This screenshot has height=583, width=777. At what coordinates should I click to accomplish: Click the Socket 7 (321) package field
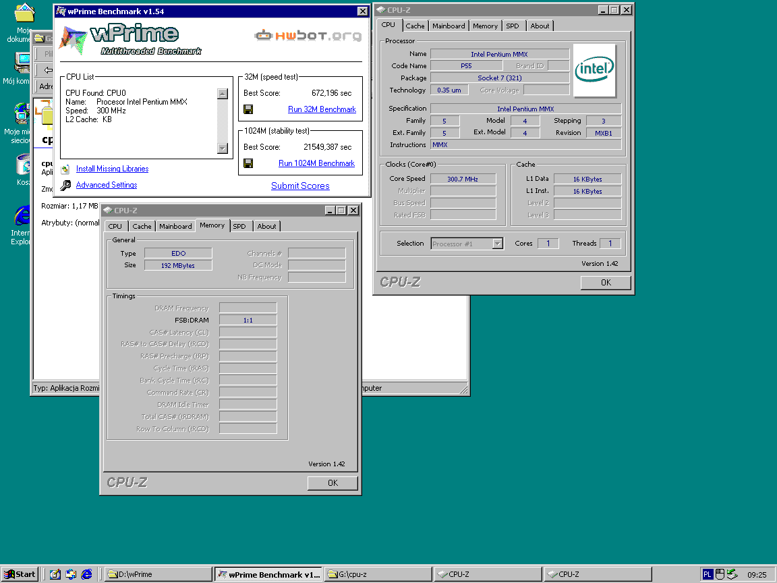[x=500, y=78]
